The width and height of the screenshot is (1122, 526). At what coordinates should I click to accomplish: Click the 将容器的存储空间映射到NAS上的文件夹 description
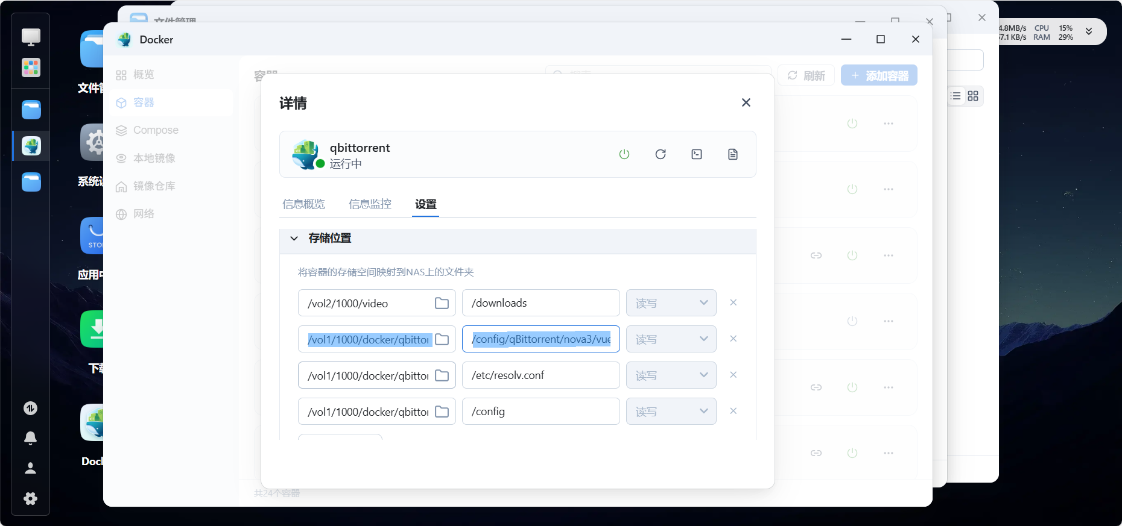pos(386,272)
